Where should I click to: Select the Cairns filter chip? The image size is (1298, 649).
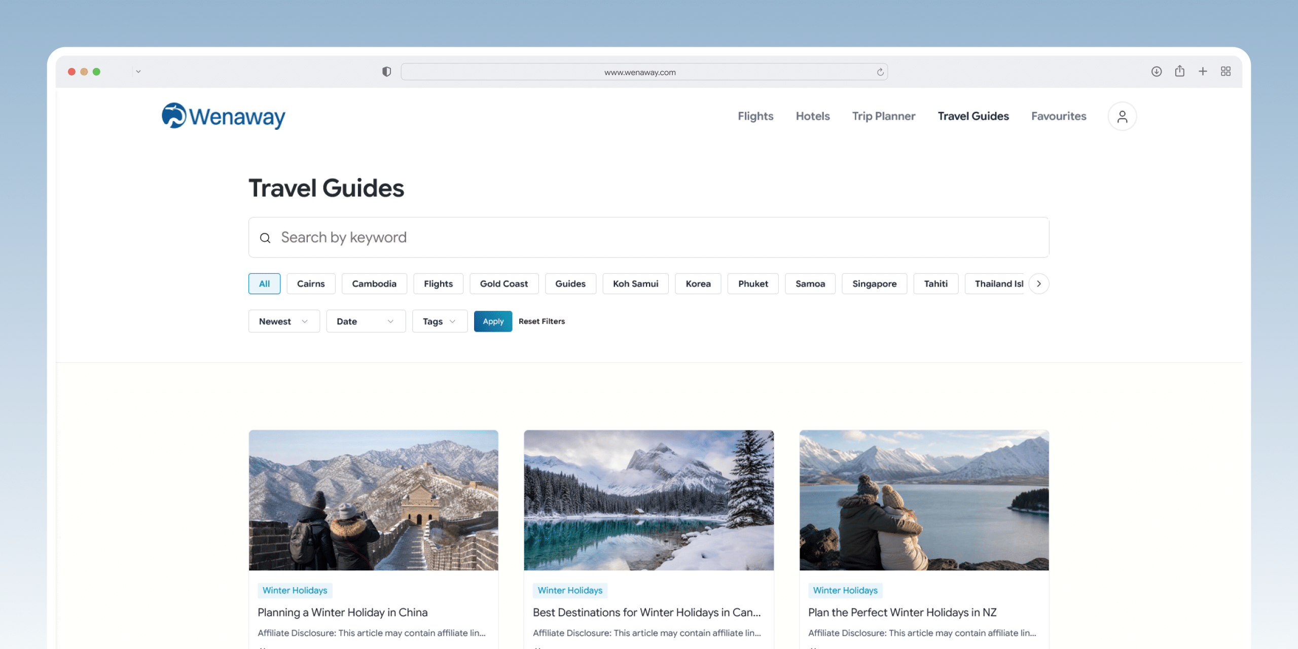(311, 284)
